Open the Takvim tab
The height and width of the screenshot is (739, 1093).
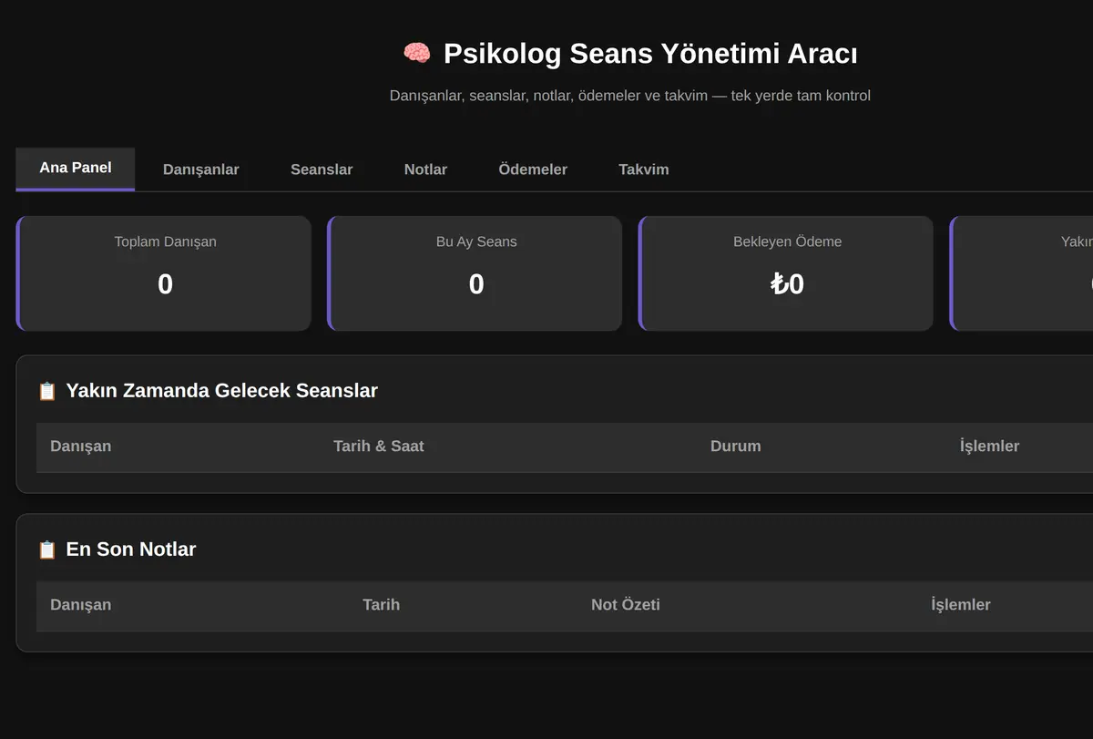coord(644,169)
